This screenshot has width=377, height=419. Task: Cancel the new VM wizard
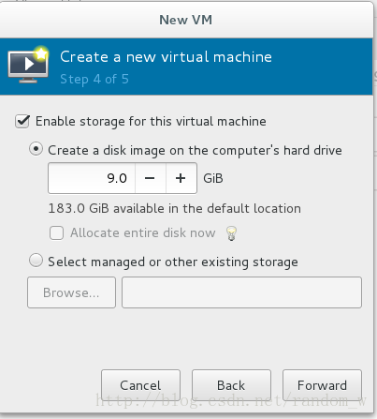pos(140,385)
